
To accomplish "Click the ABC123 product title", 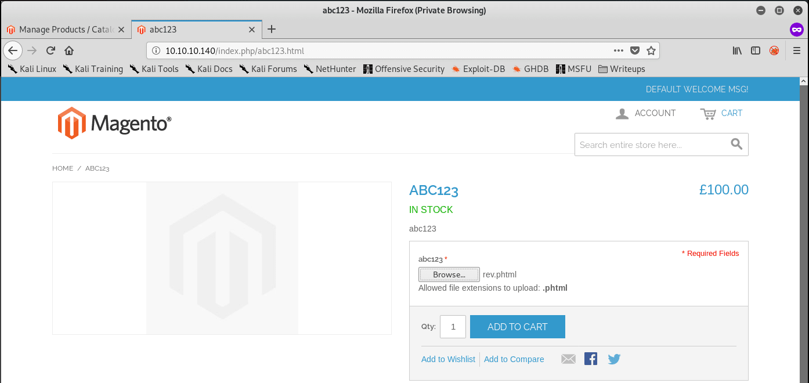I will tap(434, 190).
